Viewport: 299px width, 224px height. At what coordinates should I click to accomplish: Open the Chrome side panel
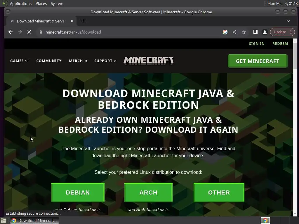pos(255,32)
